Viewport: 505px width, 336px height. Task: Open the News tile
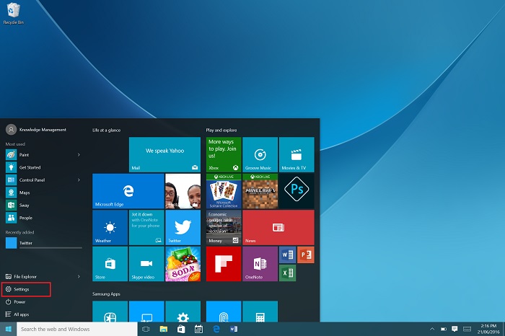[x=278, y=228]
